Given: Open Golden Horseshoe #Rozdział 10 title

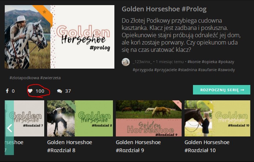Looking at the screenshot, I should pos(207,146).
